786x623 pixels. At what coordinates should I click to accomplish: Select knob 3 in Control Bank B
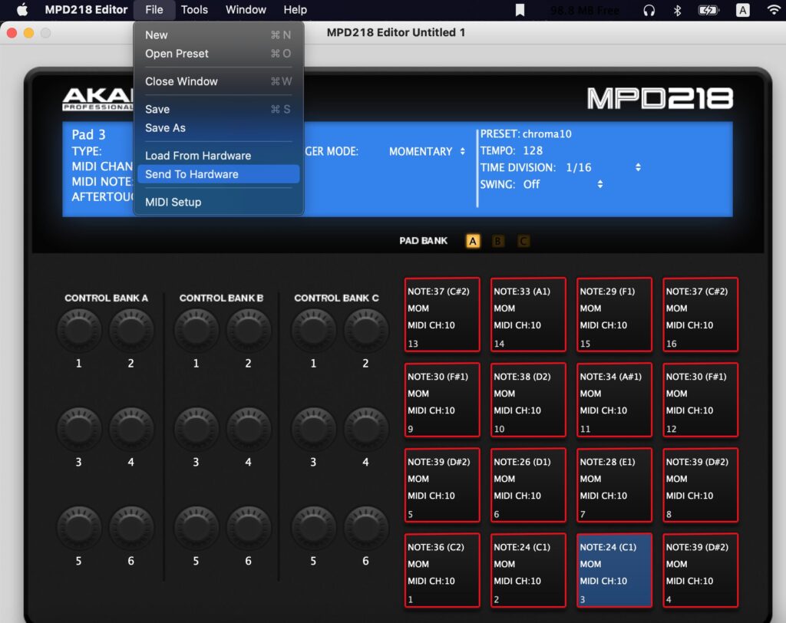(x=196, y=429)
